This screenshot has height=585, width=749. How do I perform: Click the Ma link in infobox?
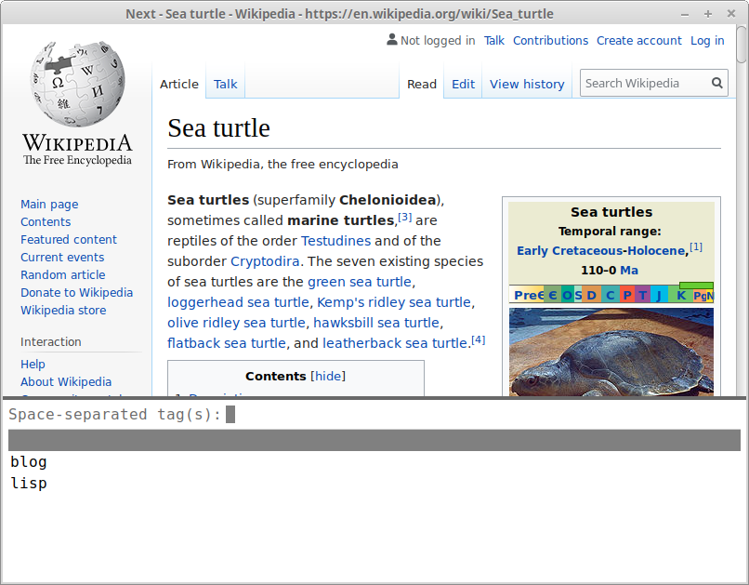click(628, 270)
